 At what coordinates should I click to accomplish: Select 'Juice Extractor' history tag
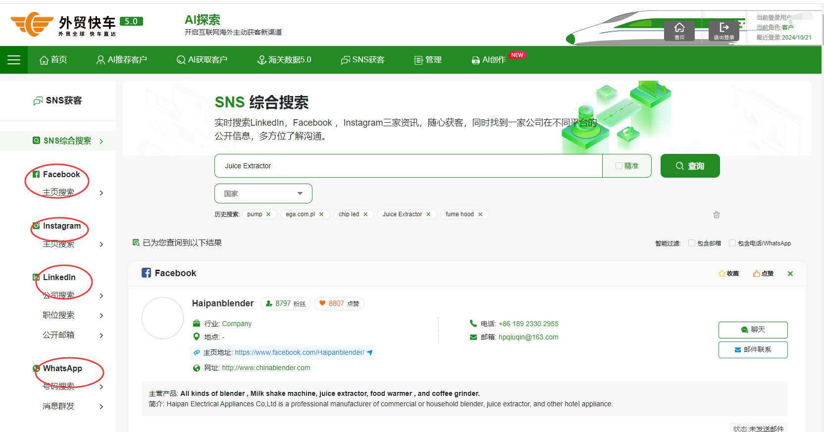coord(402,214)
